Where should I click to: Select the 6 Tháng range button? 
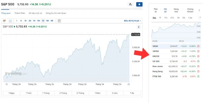point(80,93)
